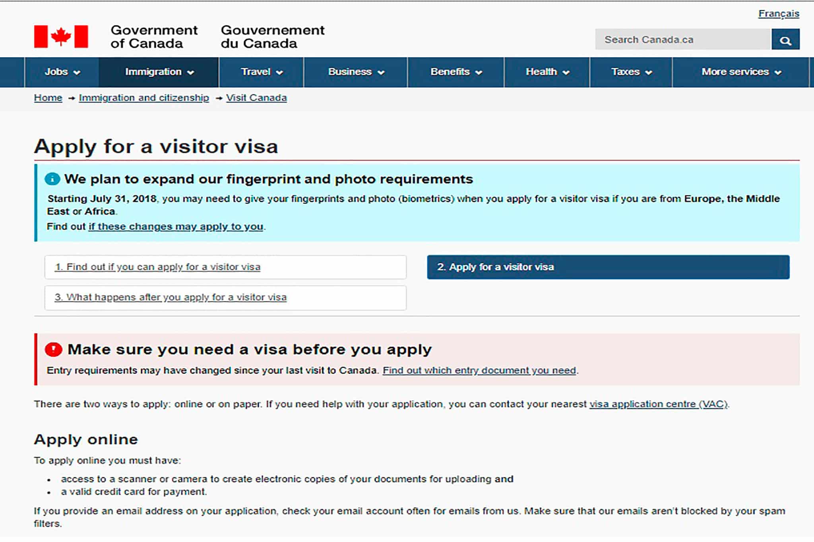
Task: Expand the Travel menu
Action: coord(261,72)
